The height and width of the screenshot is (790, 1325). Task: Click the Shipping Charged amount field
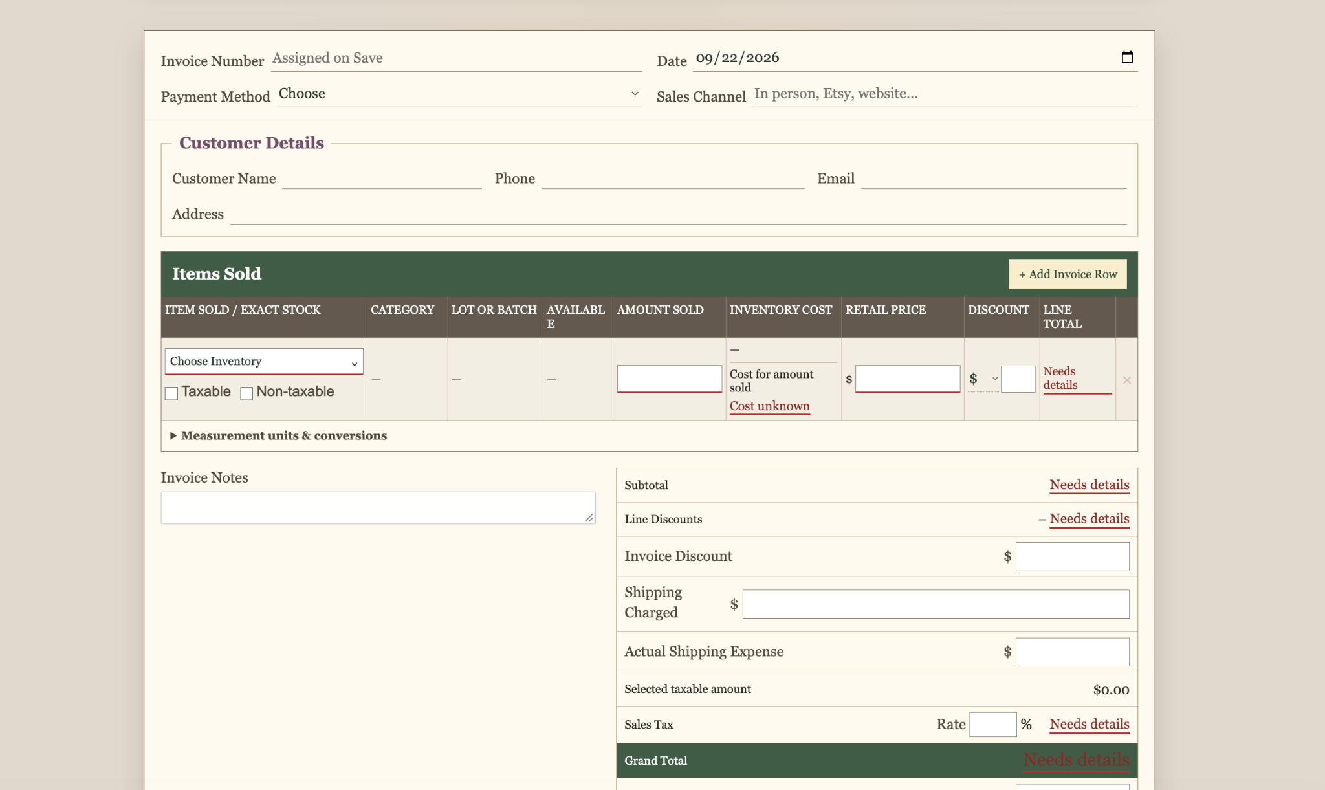coord(936,604)
